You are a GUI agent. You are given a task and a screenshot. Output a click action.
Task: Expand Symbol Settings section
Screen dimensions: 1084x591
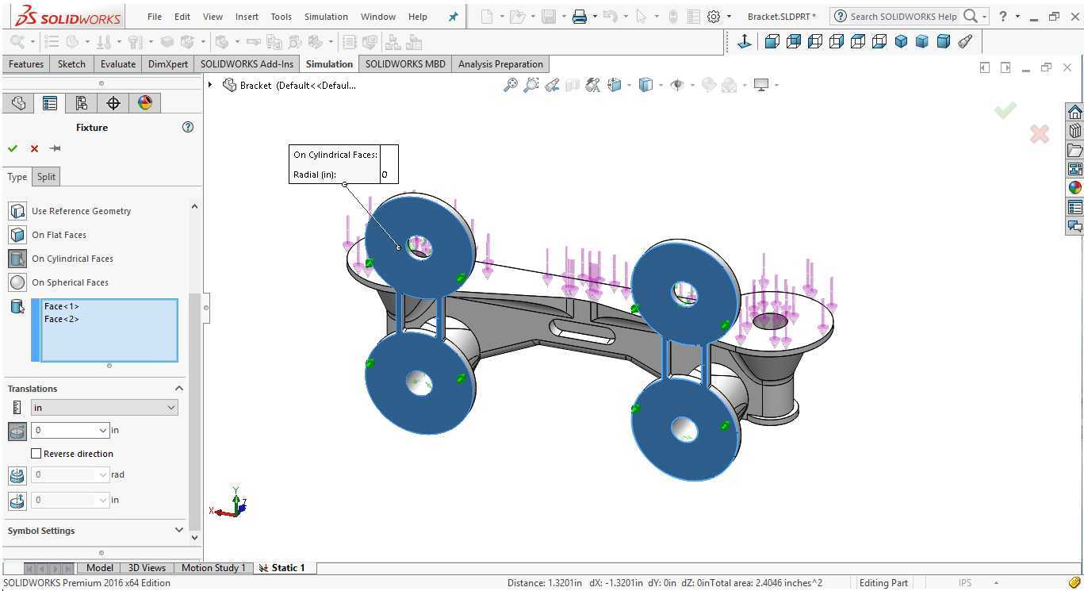click(x=179, y=531)
